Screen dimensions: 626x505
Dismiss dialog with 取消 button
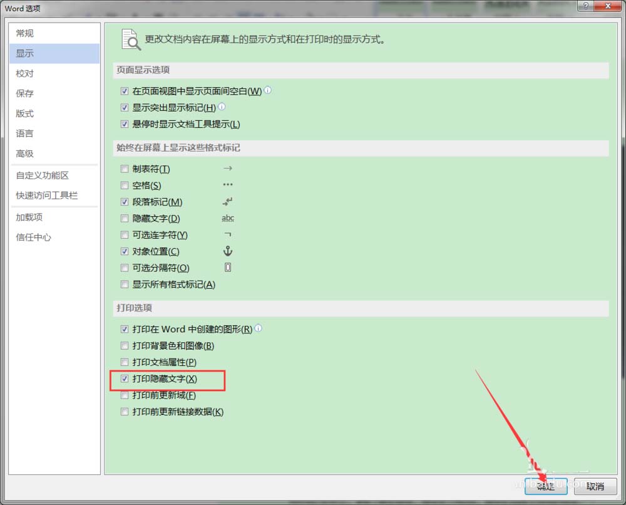pyautogui.click(x=595, y=486)
